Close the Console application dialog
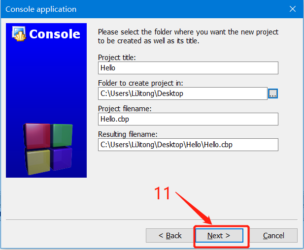Viewport: 304px width, 250px height. pyautogui.click(x=293, y=9)
